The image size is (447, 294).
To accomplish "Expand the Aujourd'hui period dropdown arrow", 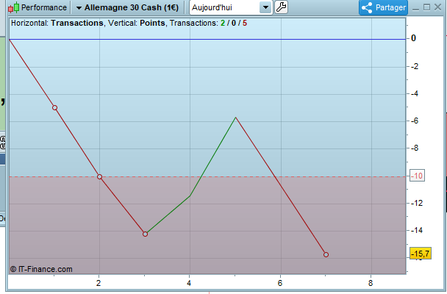I will click(x=265, y=7).
